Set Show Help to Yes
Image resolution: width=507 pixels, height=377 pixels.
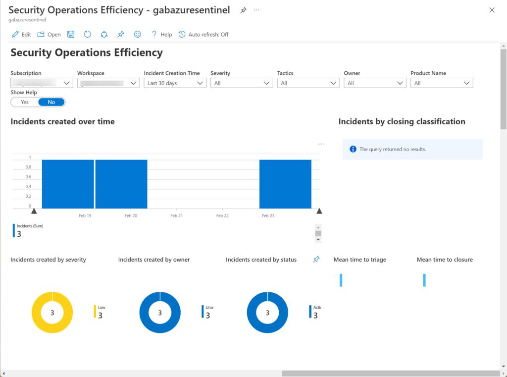(x=25, y=102)
